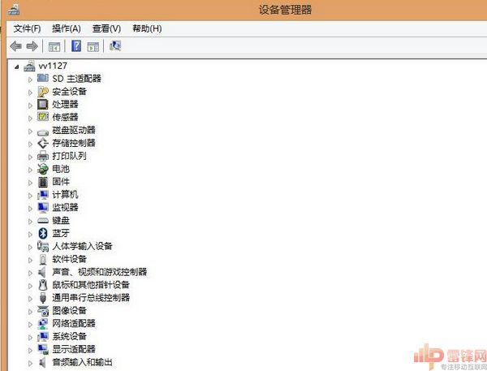The image size is (487, 371).
Task: Click the Forward arrow toolbar button
Action: click(x=32, y=46)
